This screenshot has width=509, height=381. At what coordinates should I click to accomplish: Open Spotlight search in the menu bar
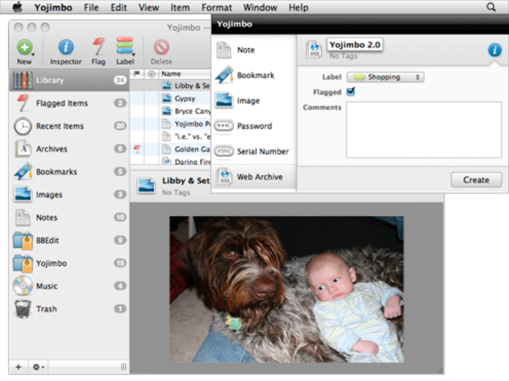click(x=491, y=8)
